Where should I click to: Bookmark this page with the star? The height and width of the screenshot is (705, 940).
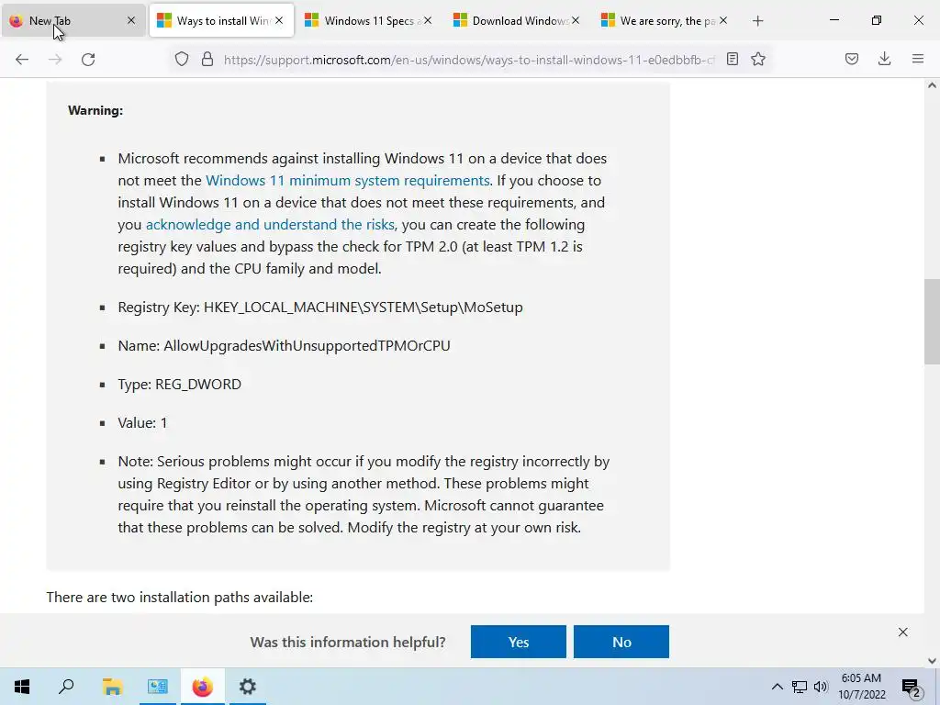[x=758, y=59]
